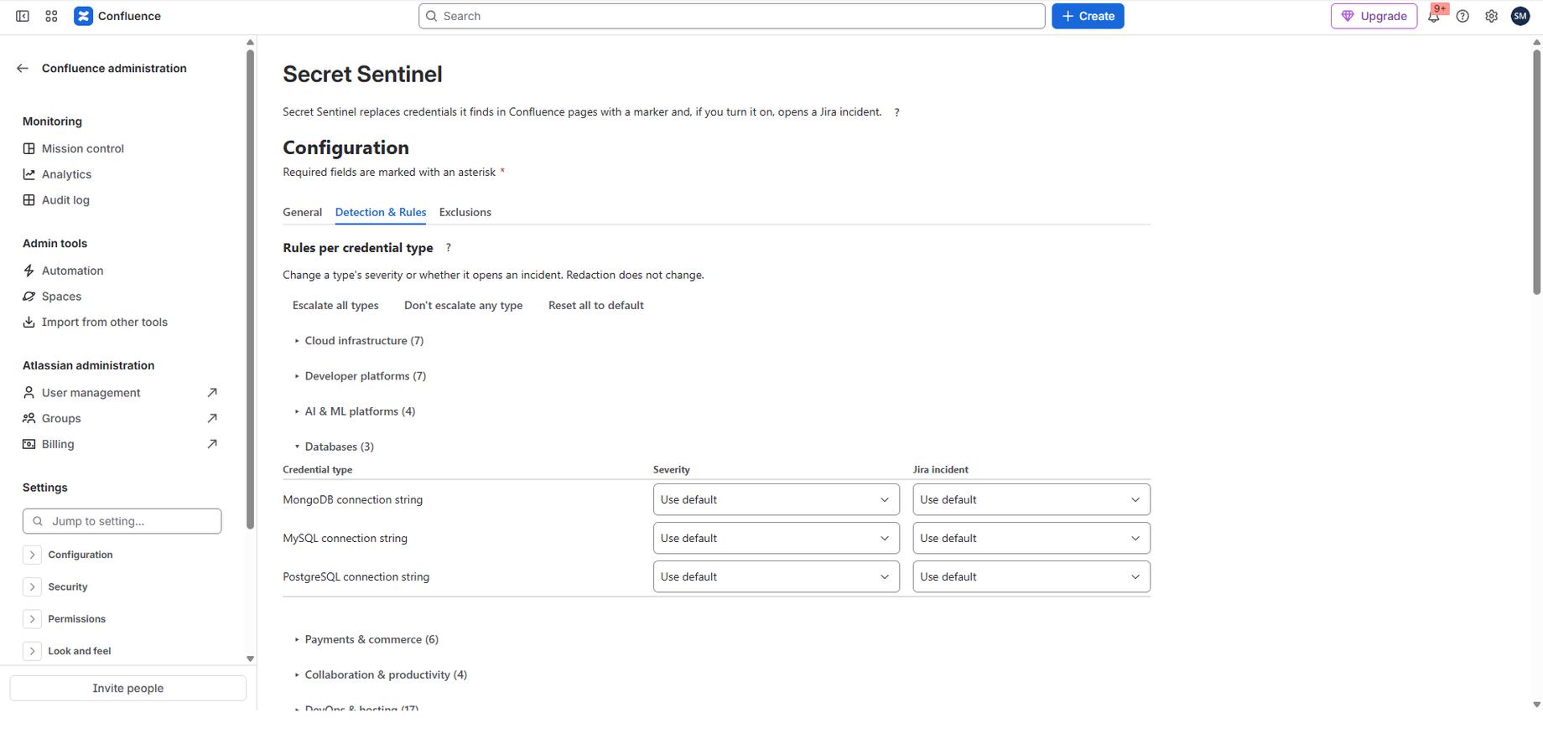Viewport: 1543px width, 754px height.
Task: Click the Reset all to default button
Action: [596, 306]
